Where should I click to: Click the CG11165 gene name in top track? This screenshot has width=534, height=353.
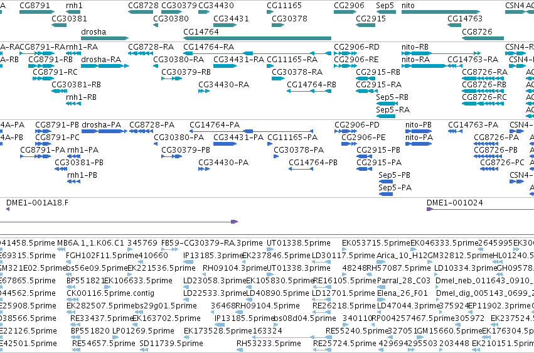point(284,6)
